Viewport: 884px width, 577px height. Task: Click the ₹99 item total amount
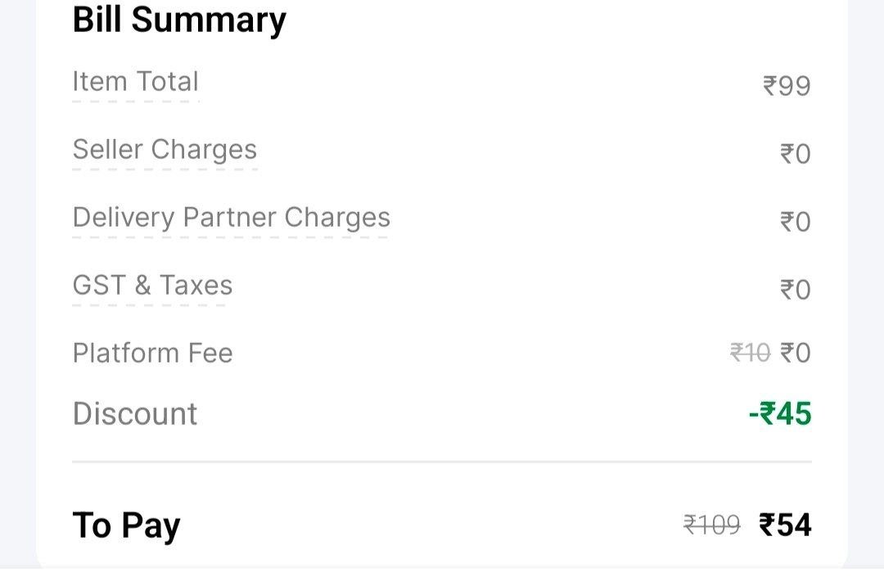click(787, 86)
